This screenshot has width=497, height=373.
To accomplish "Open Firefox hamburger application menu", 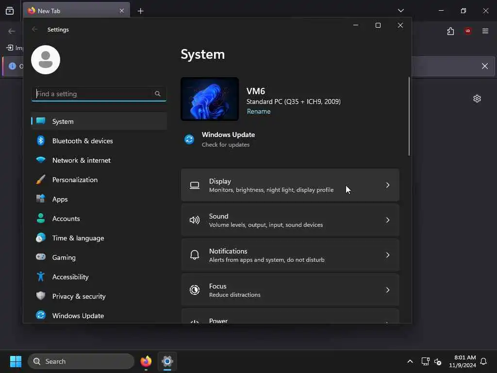I will tap(485, 31).
